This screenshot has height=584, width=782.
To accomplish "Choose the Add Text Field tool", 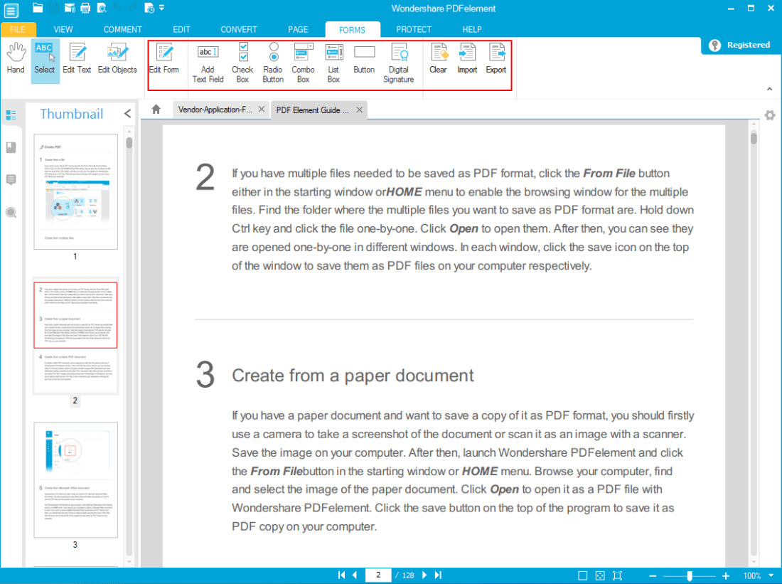I will tap(208, 63).
